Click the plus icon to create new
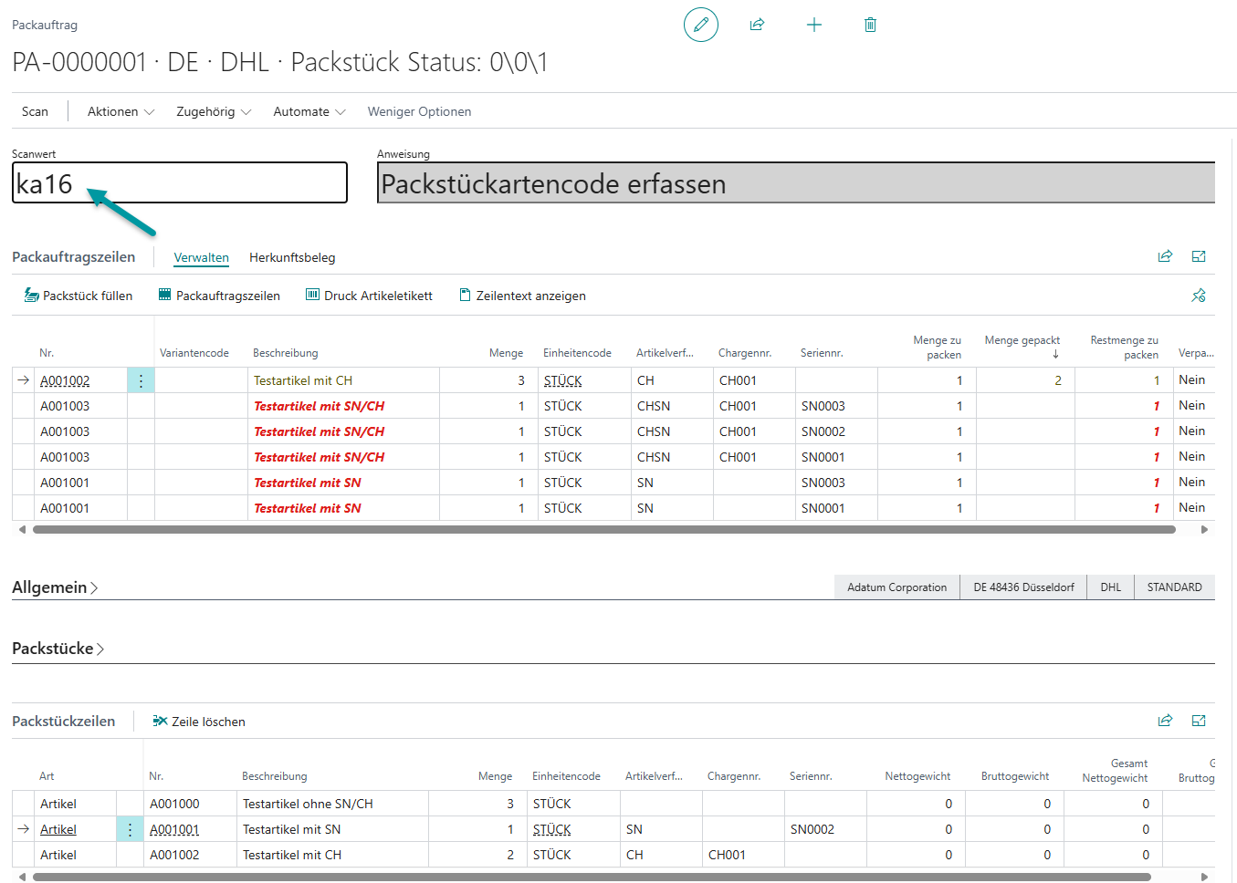Image resolution: width=1237 pixels, height=883 pixels. (814, 25)
